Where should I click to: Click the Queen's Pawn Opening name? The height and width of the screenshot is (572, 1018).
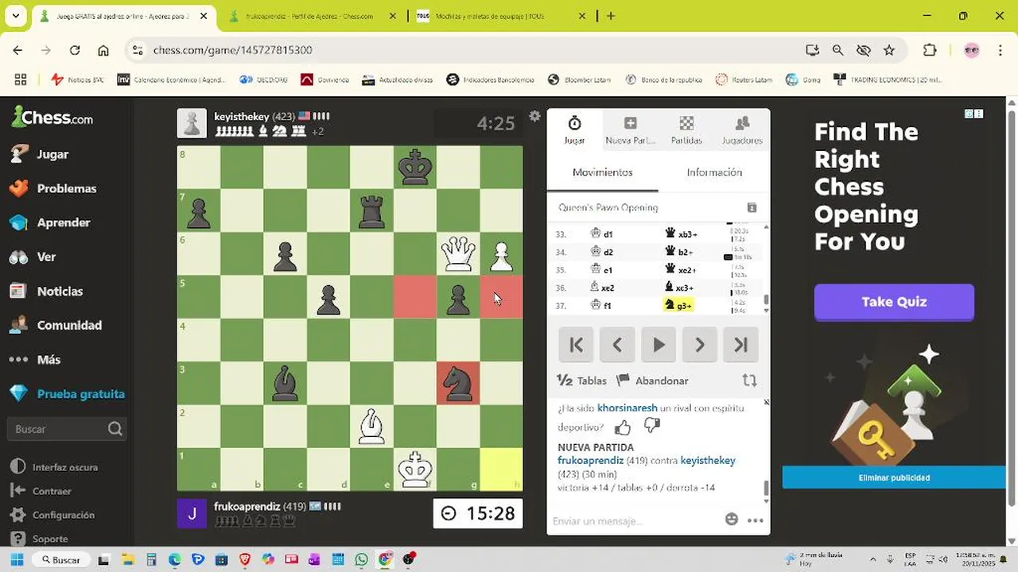(608, 207)
